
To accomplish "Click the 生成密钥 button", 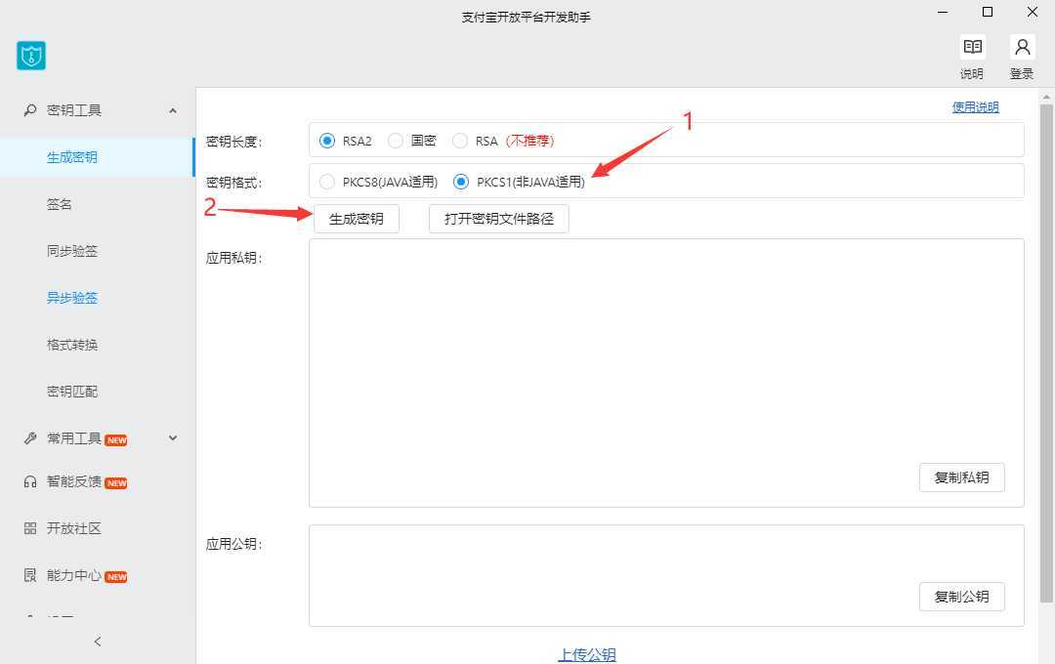I will tap(356, 218).
